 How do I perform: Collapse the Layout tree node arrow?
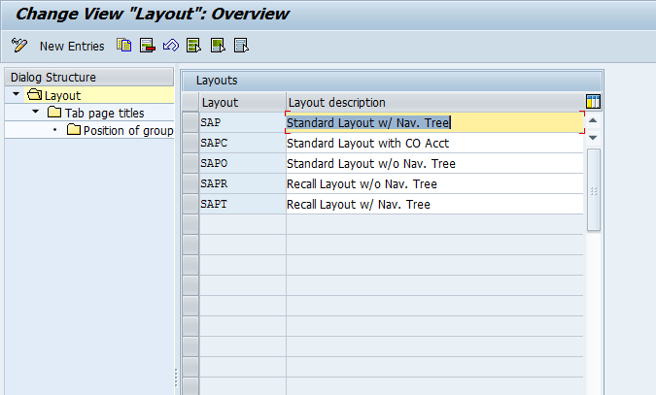tap(16, 94)
